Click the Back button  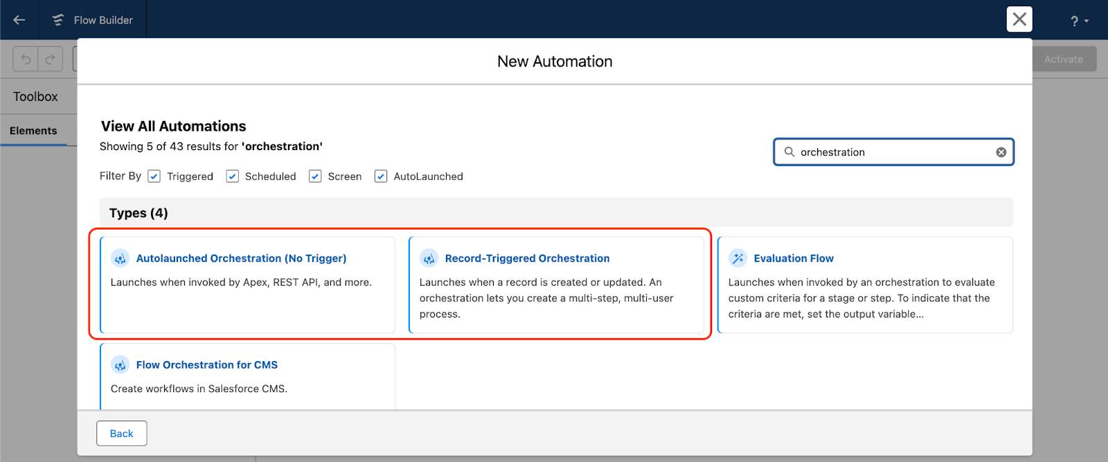pyautogui.click(x=121, y=434)
